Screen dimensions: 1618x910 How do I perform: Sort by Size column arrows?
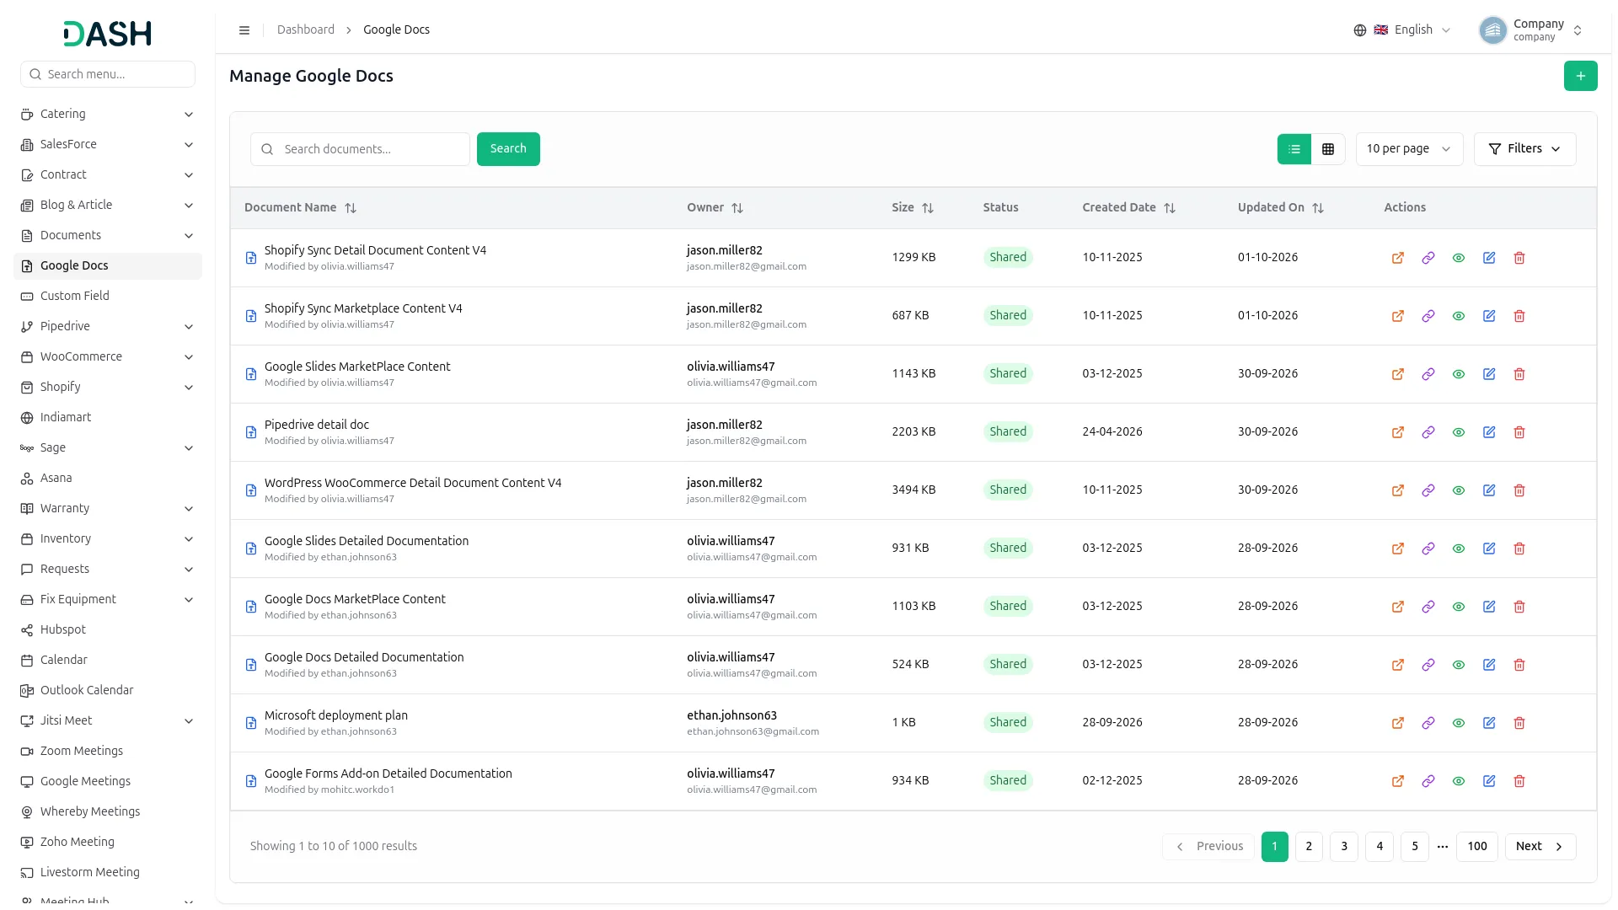click(928, 208)
